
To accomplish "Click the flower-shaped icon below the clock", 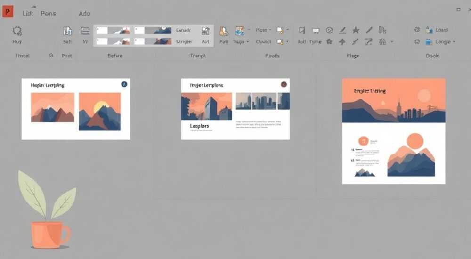I will tap(330, 42).
